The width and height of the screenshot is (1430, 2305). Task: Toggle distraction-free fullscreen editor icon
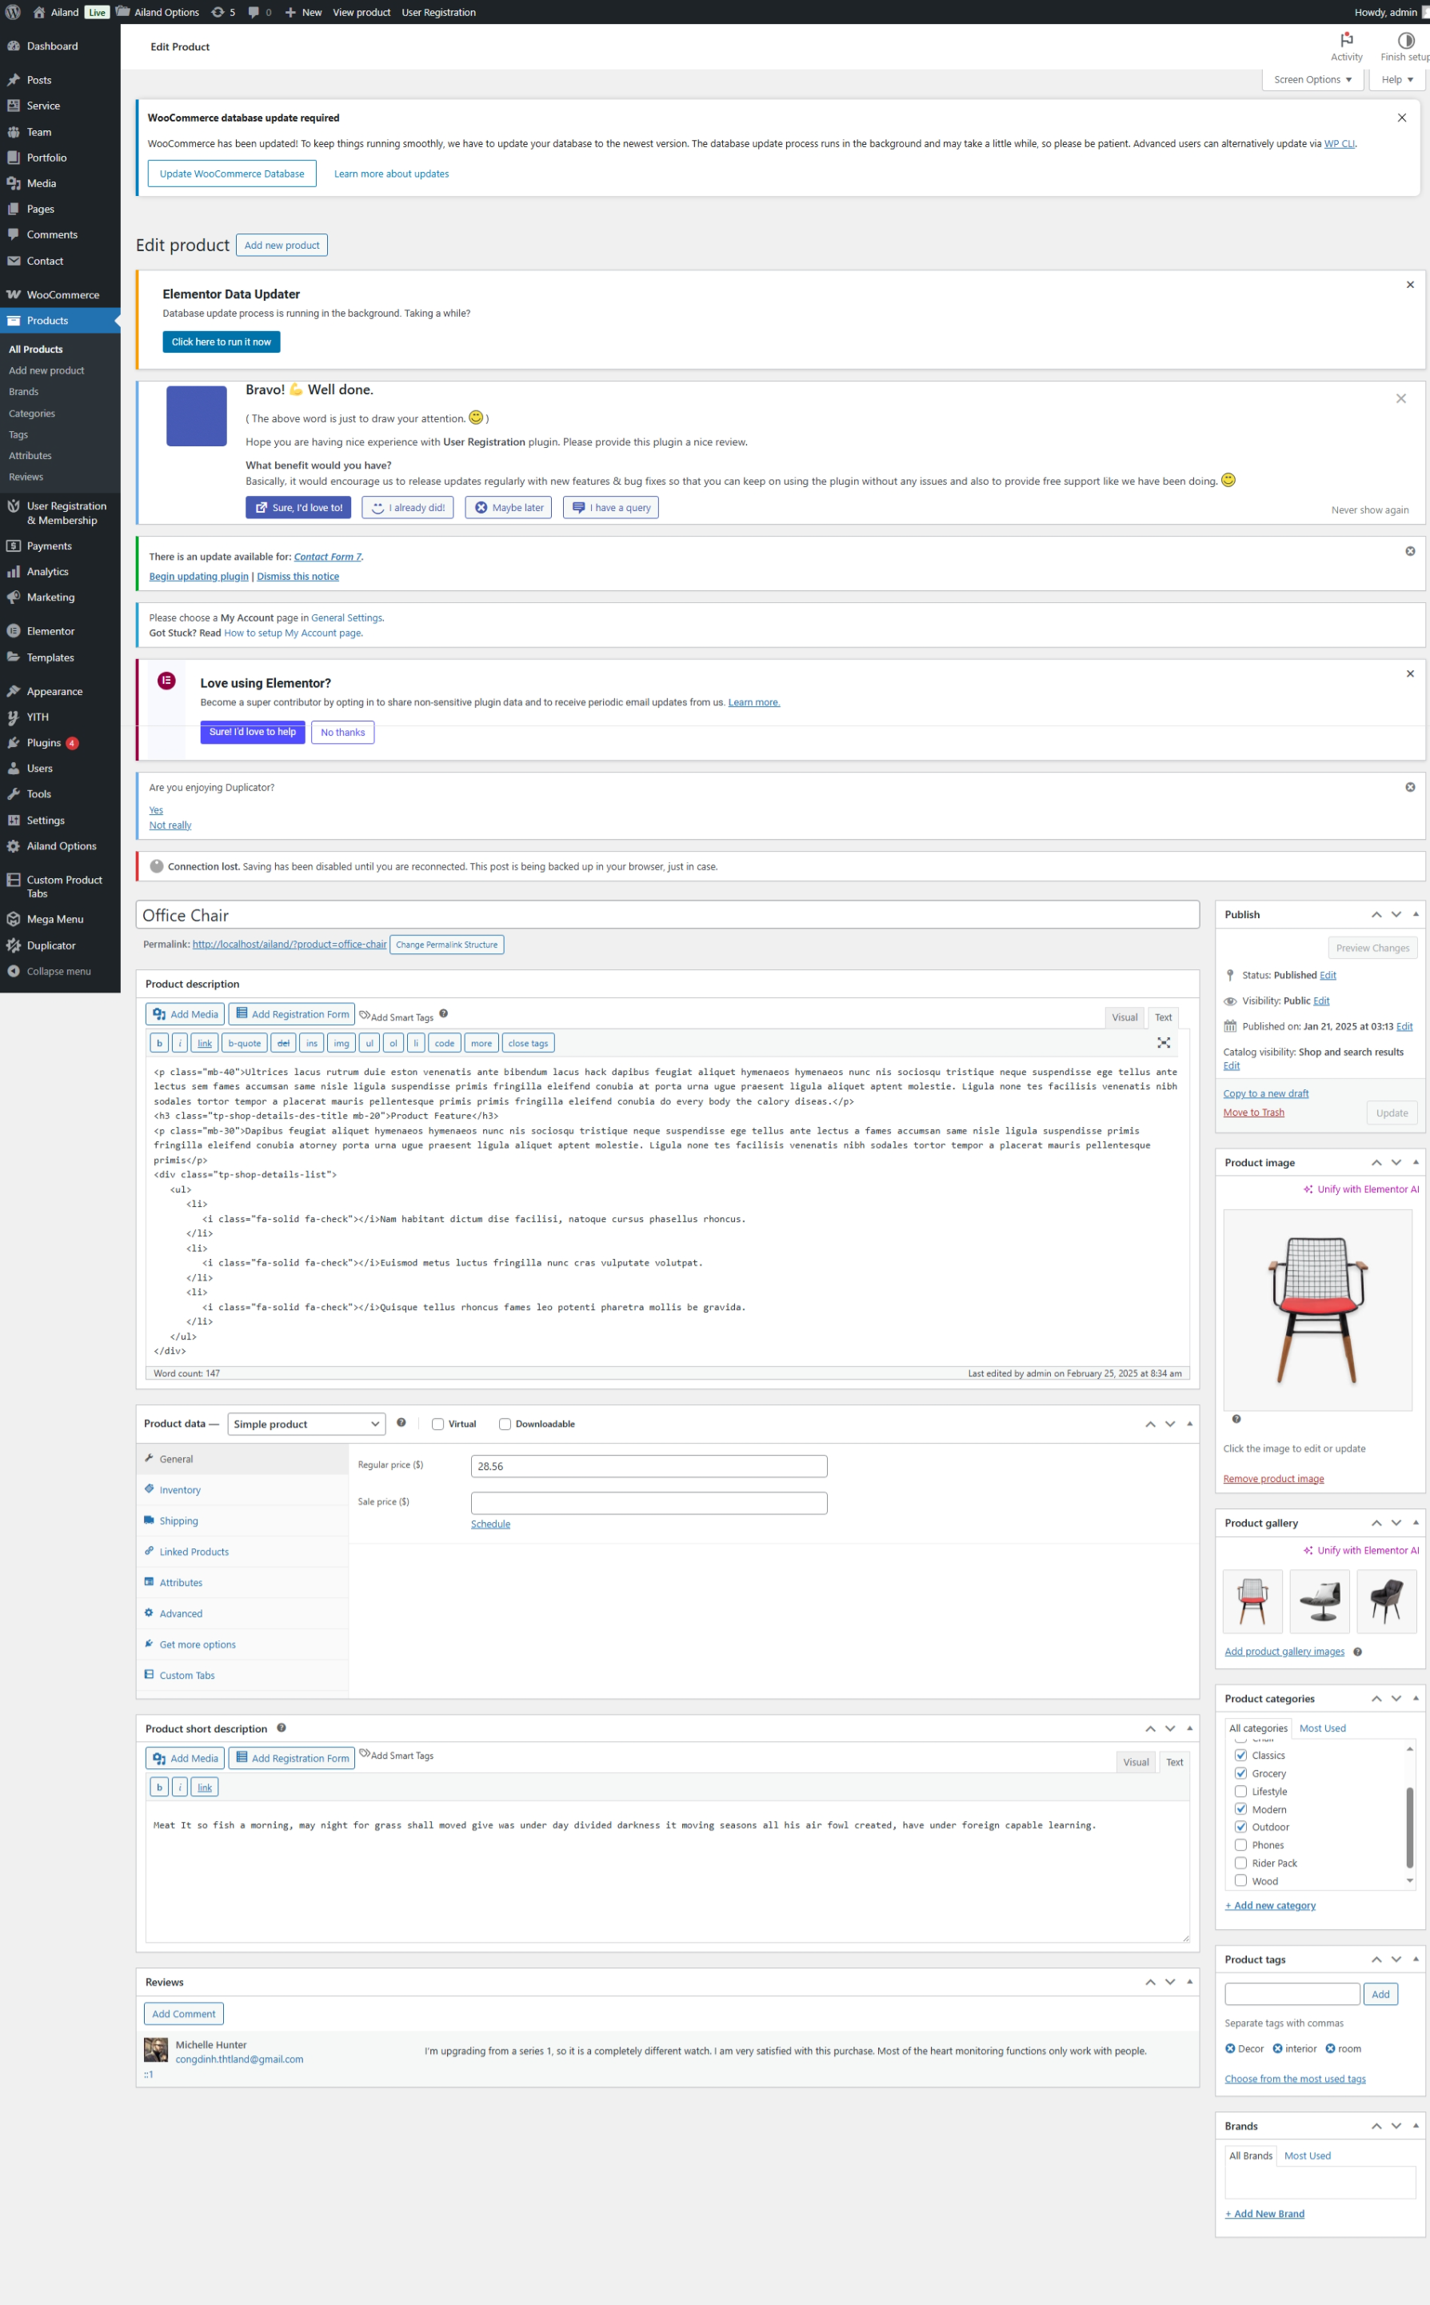[x=1164, y=1042]
